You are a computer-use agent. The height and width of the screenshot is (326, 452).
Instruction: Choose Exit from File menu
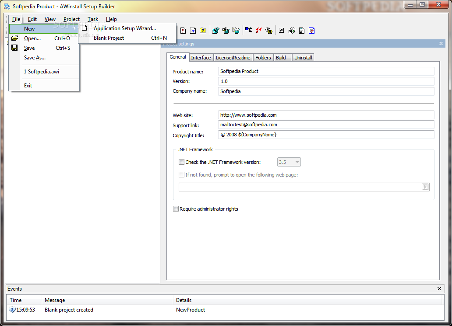point(44,86)
